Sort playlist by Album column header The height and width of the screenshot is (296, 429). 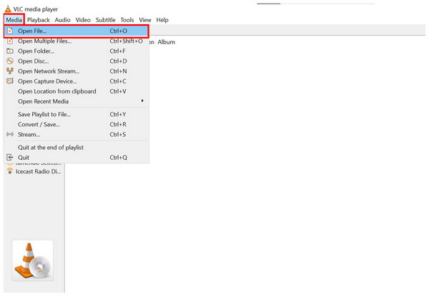tap(167, 42)
